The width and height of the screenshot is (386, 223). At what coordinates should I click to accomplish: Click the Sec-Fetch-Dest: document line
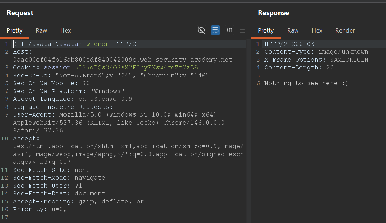click(x=59, y=194)
